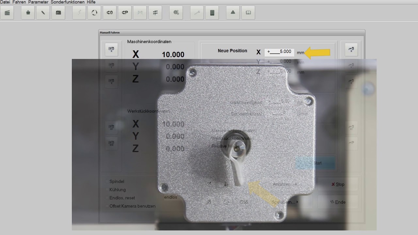Open the Fahren menu
This screenshot has width=418, height=235.
tap(19, 2)
